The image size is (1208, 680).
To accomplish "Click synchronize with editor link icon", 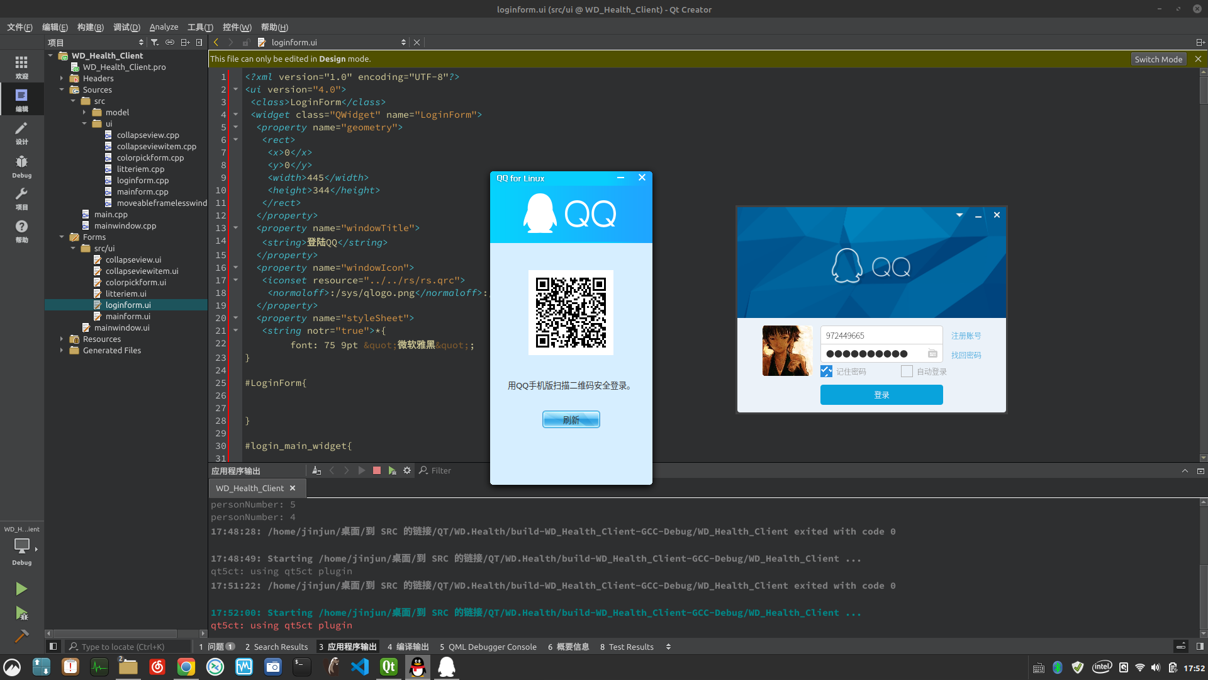I will pyautogui.click(x=170, y=42).
